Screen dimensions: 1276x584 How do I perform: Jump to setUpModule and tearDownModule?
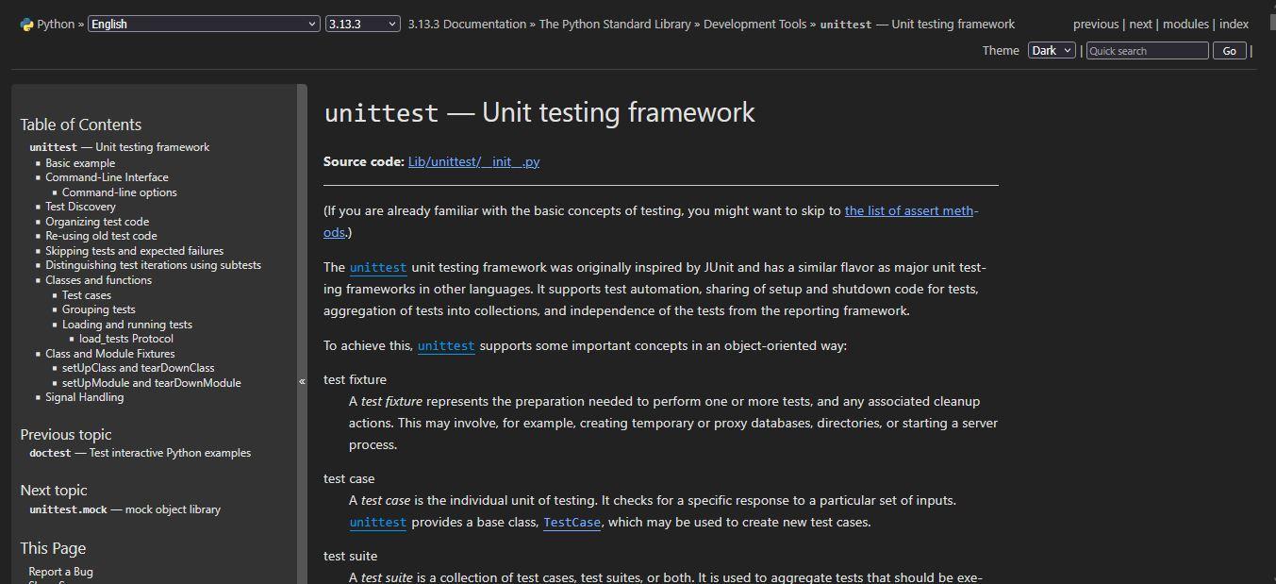(x=152, y=383)
